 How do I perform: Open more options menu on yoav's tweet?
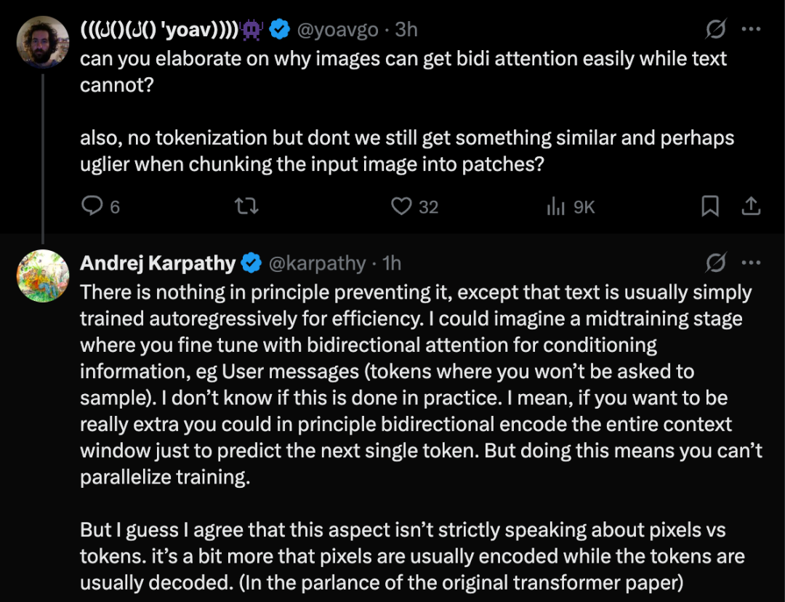pyautogui.click(x=751, y=30)
